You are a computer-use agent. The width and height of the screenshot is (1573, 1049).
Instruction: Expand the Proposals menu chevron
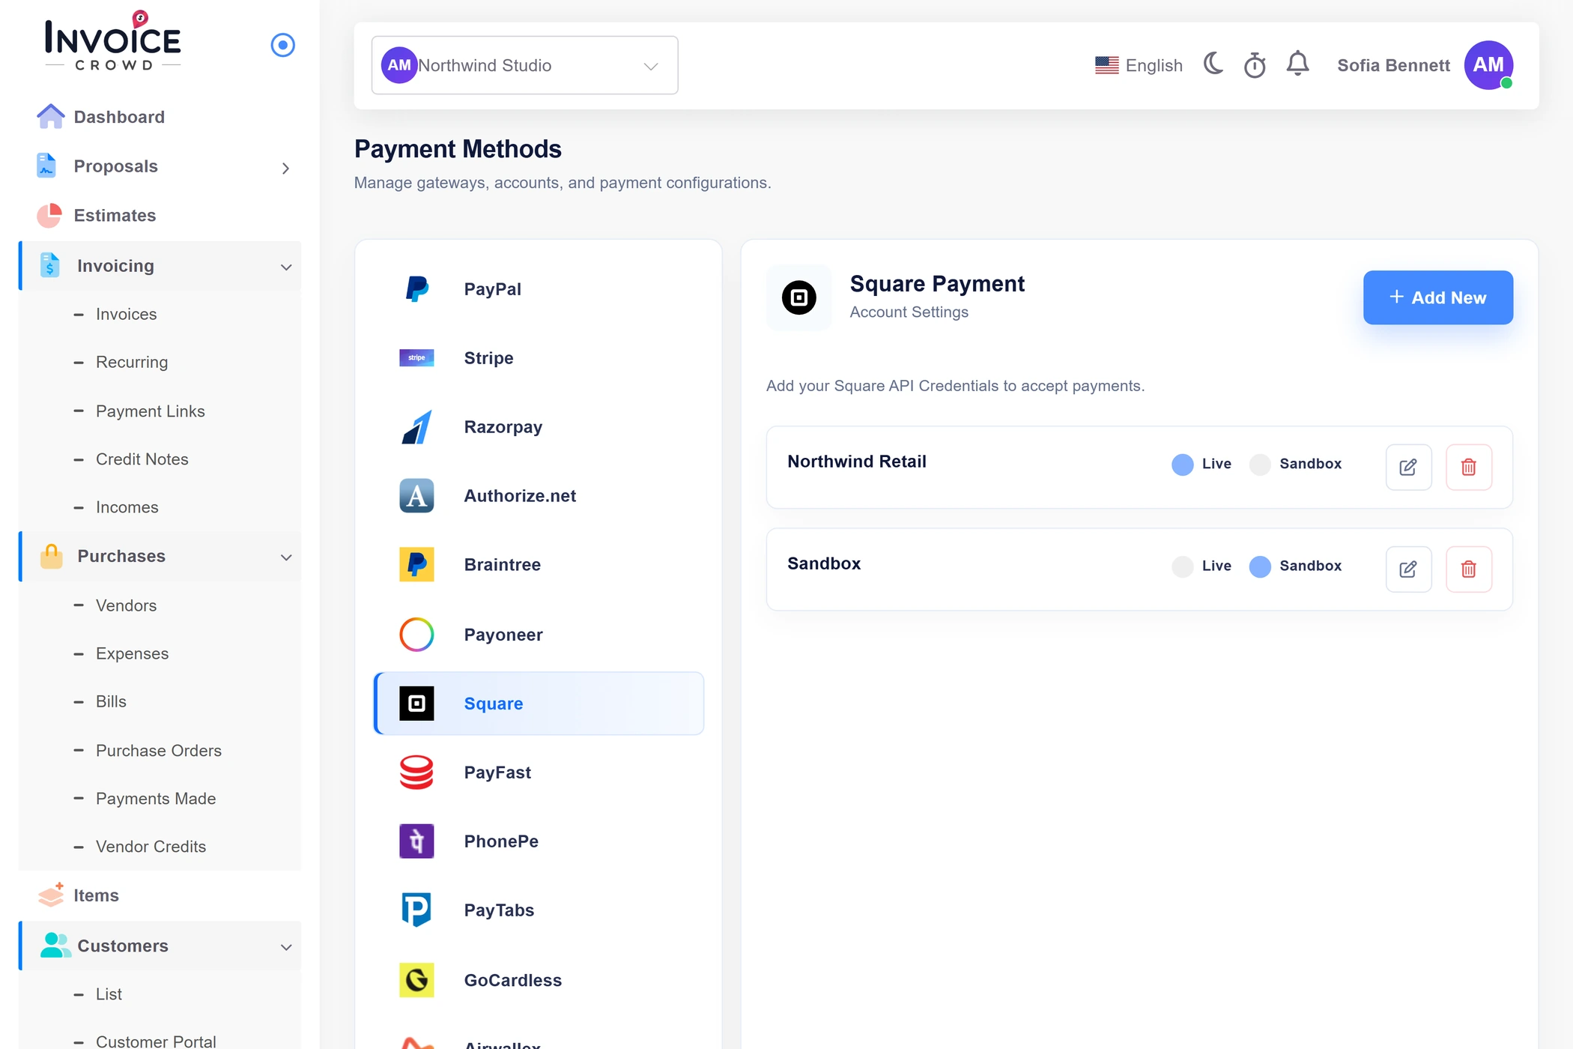(x=285, y=168)
